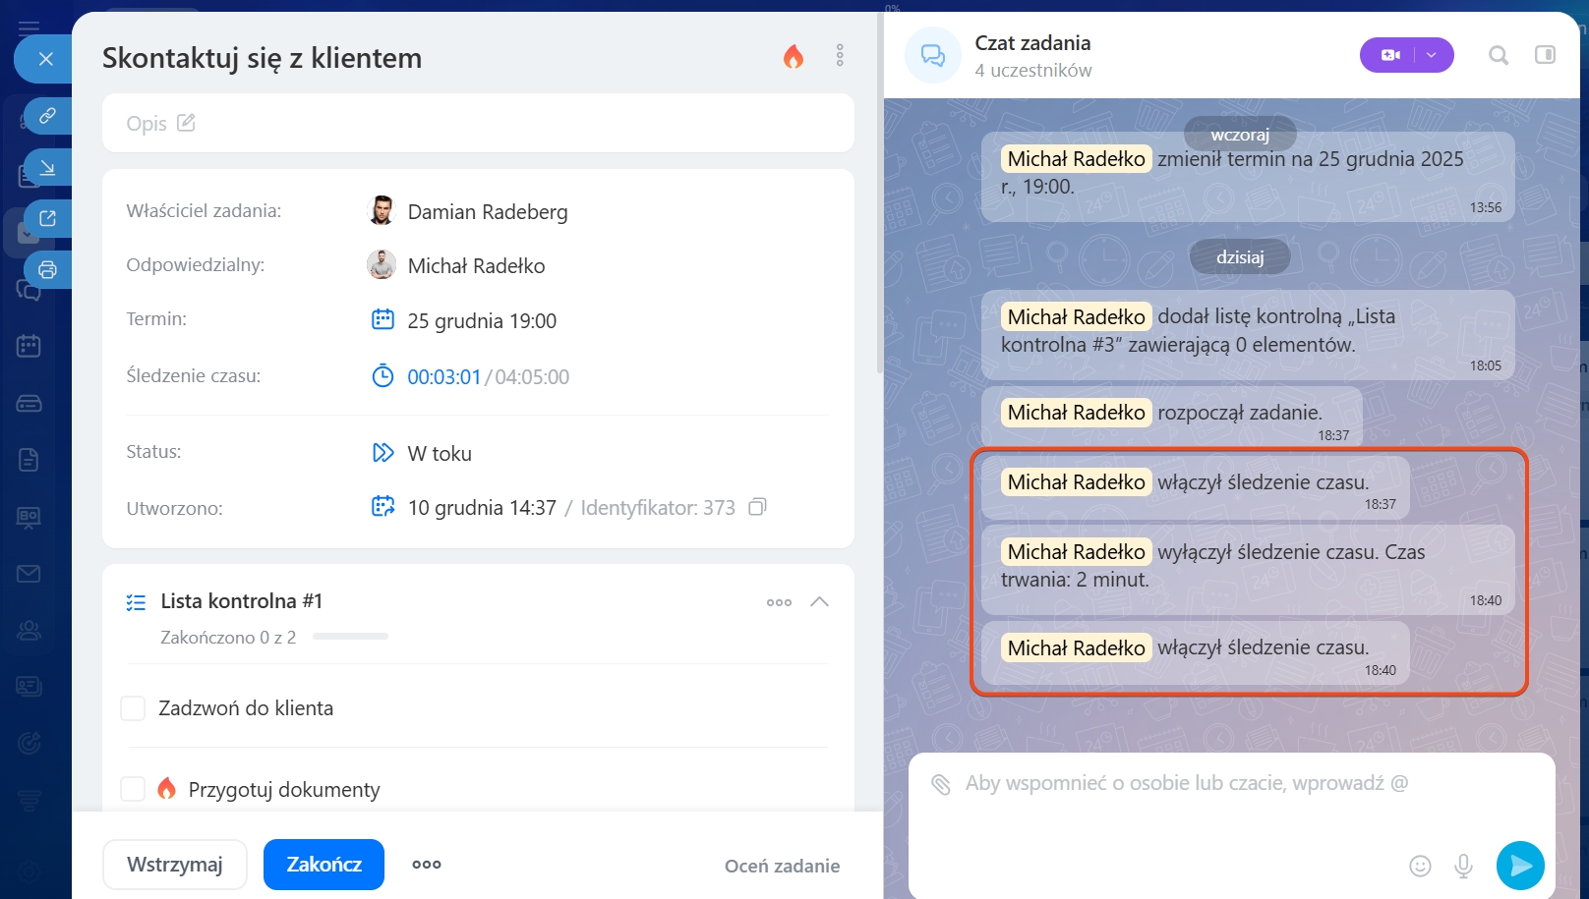Viewport: 1589px width, 899px height.
Task: Click the edit description pencil icon
Action: pos(186,123)
